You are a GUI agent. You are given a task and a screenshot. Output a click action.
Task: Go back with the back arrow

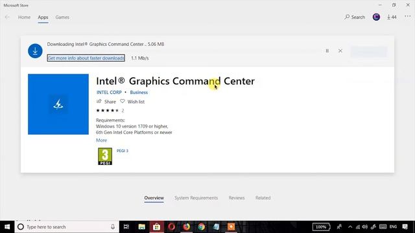[7, 17]
